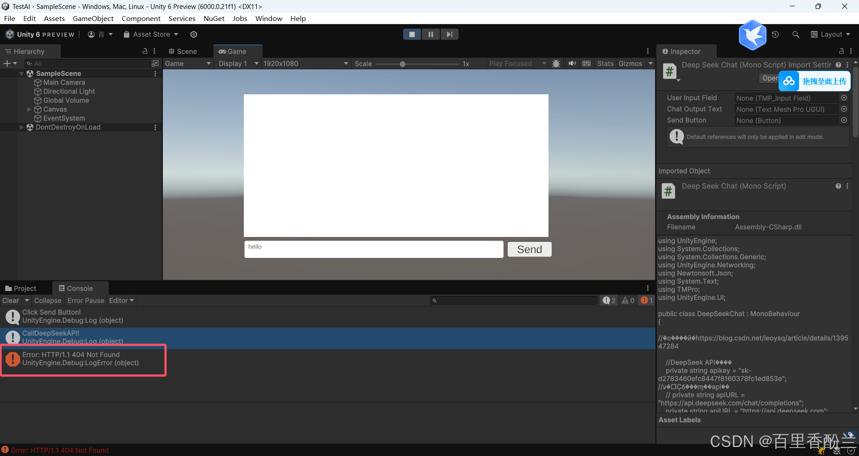Viewport: 859px width, 456px height.
Task: Pick object for User Input Field
Action: tap(844, 98)
